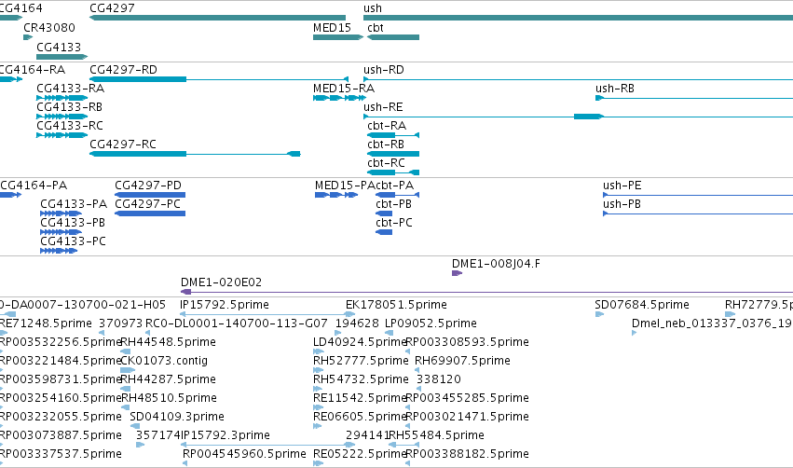Select the CG4133-RA transcript glyph
The image size is (793, 468).
(62, 98)
